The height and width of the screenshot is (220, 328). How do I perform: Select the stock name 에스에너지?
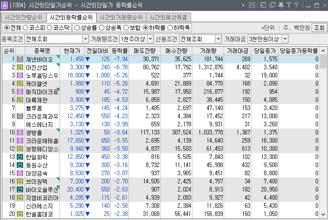(x=39, y=124)
